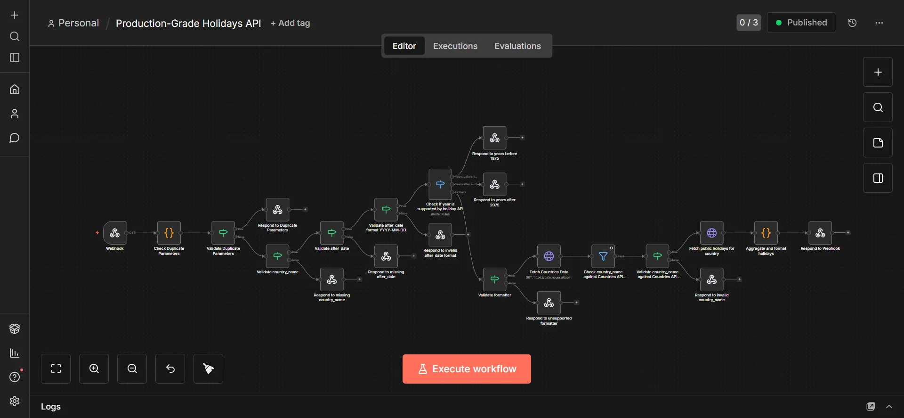The height and width of the screenshot is (418, 904).
Task: Select the Respond to Duplicate Parameters node
Action: [x=278, y=210]
